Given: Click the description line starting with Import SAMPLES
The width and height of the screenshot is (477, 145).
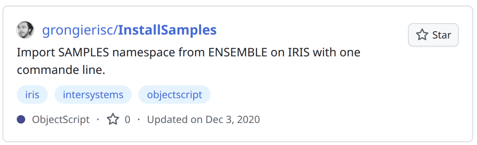Looking at the screenshot, I should point(188,52).
